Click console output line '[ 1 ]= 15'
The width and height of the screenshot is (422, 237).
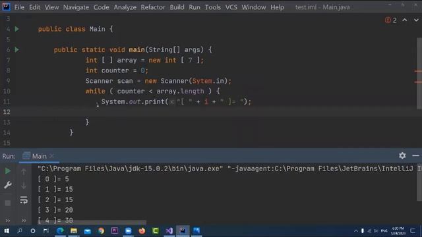pyautogui.click(x=55, y=189)
